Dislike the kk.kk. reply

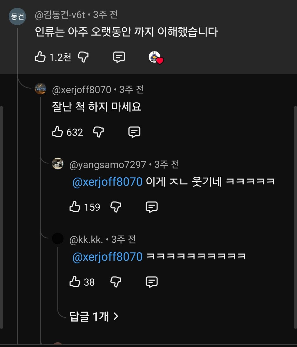point(116,282)
